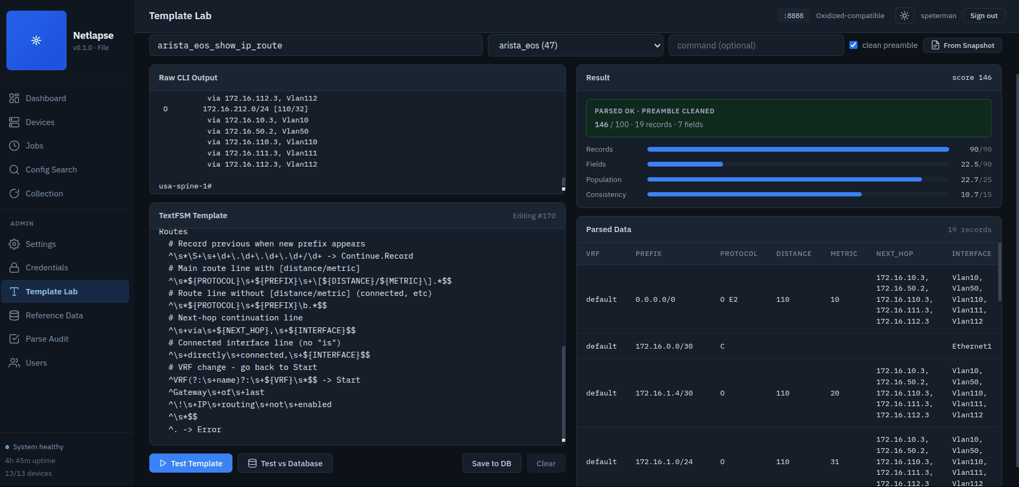Click the template name input field

[x=316, y=46]
